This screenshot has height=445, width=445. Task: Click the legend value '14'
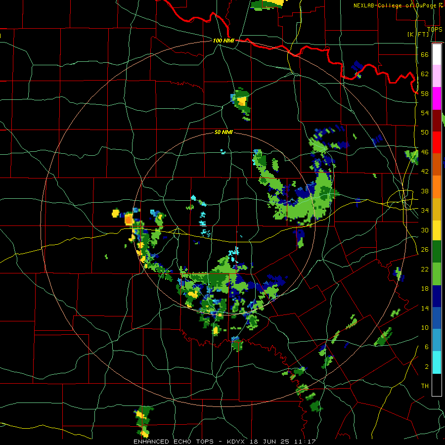pyautogui.click(x=425, y=308)
